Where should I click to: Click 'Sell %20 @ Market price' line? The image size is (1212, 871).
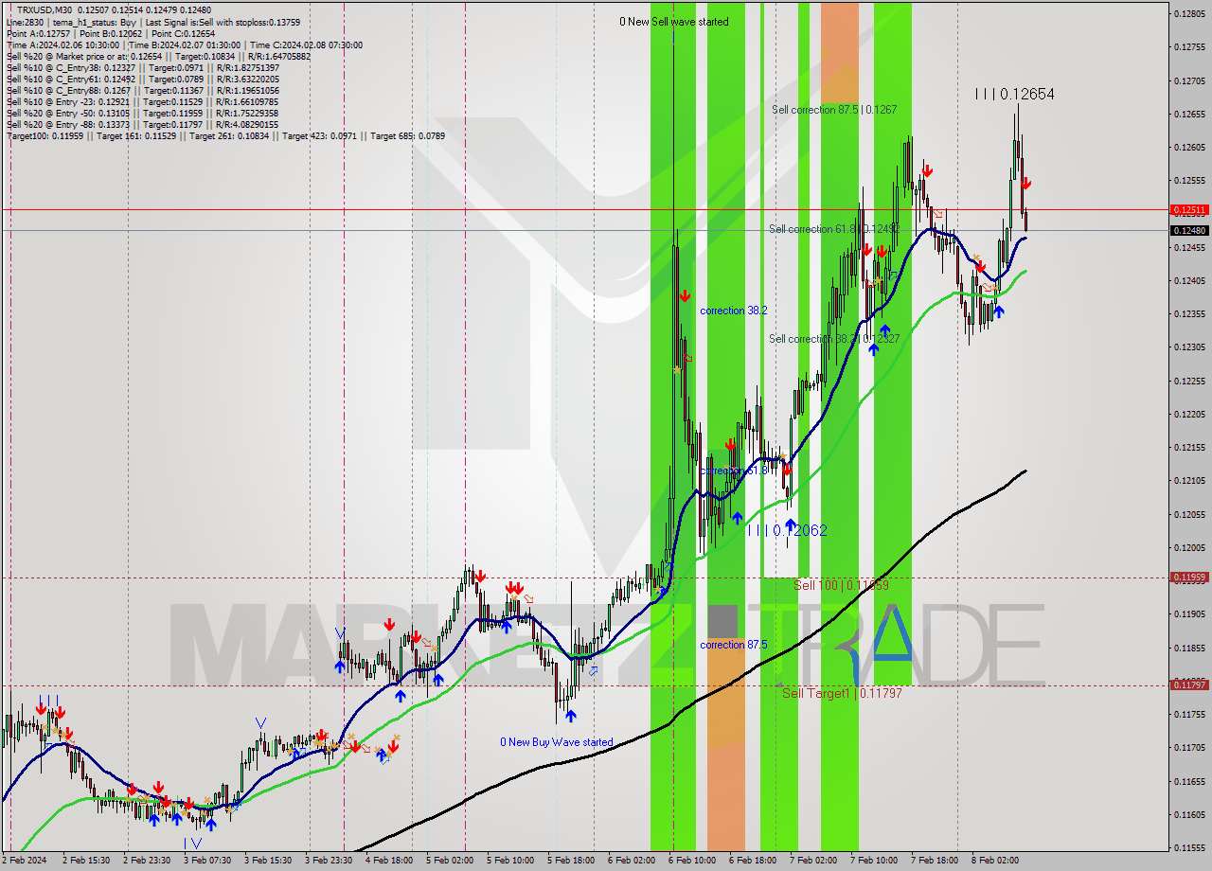pyautogui.click(x=156, y=57)
